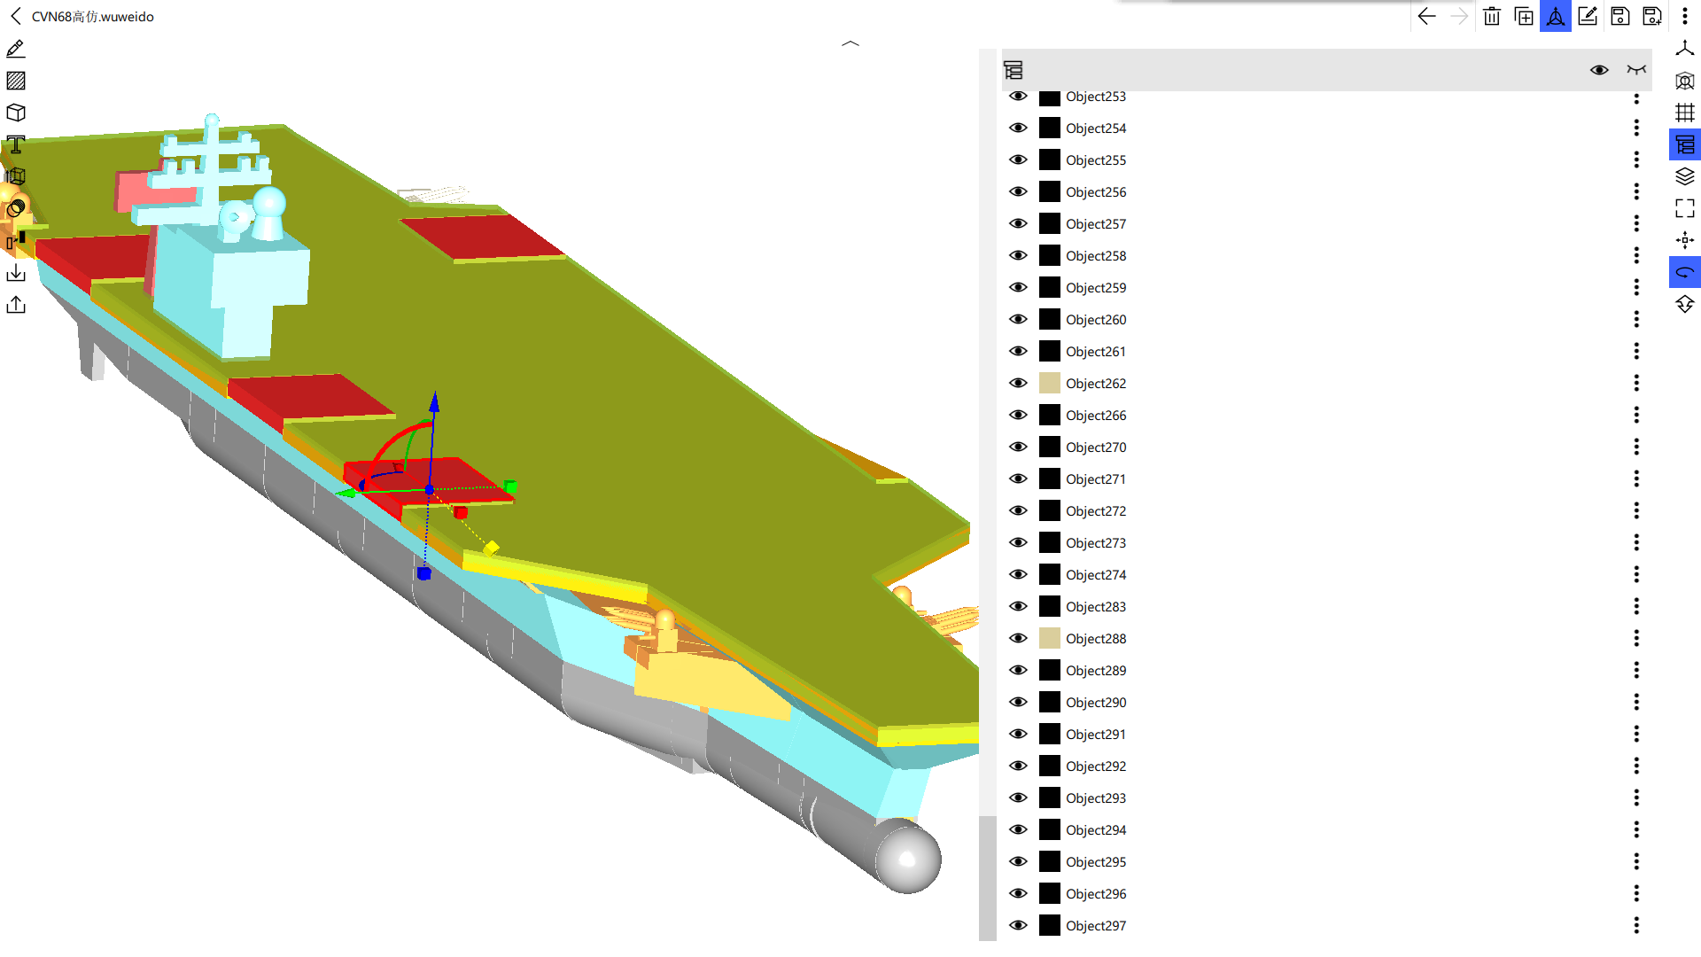Hide Object262 using its eye icon
This screenshot has height=957, width=1701.
[x=1019, y=383]
